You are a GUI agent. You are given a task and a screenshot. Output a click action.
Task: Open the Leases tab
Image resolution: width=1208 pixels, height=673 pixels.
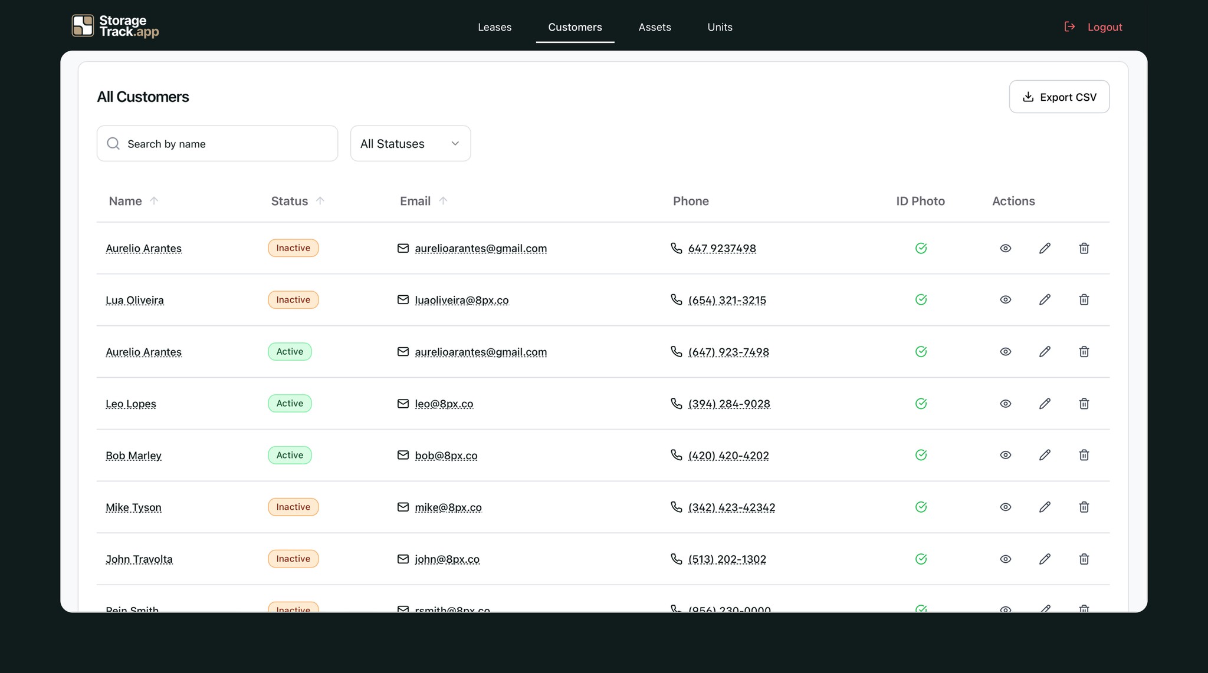click(x=494, y=27)
